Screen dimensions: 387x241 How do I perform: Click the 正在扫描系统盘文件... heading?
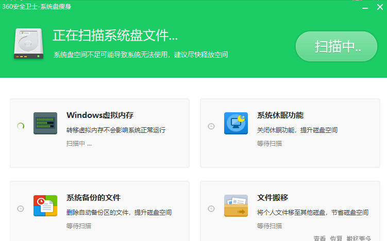[x=115, y=35]
